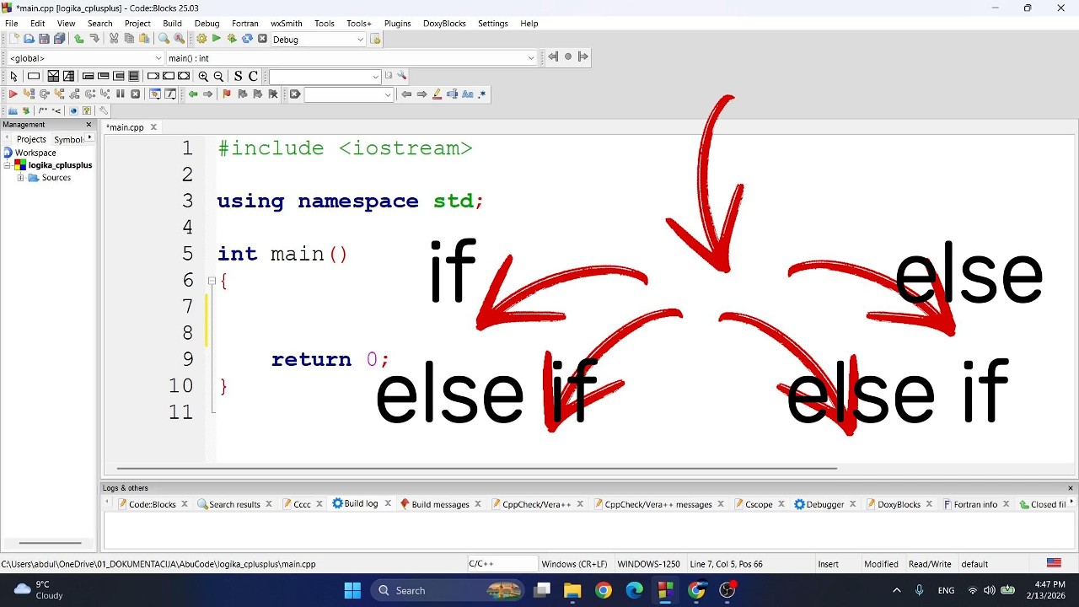Open Windows Start menu
This screenshot has height=607, width=1079.
pyautogui.click(x=352, y=590)
